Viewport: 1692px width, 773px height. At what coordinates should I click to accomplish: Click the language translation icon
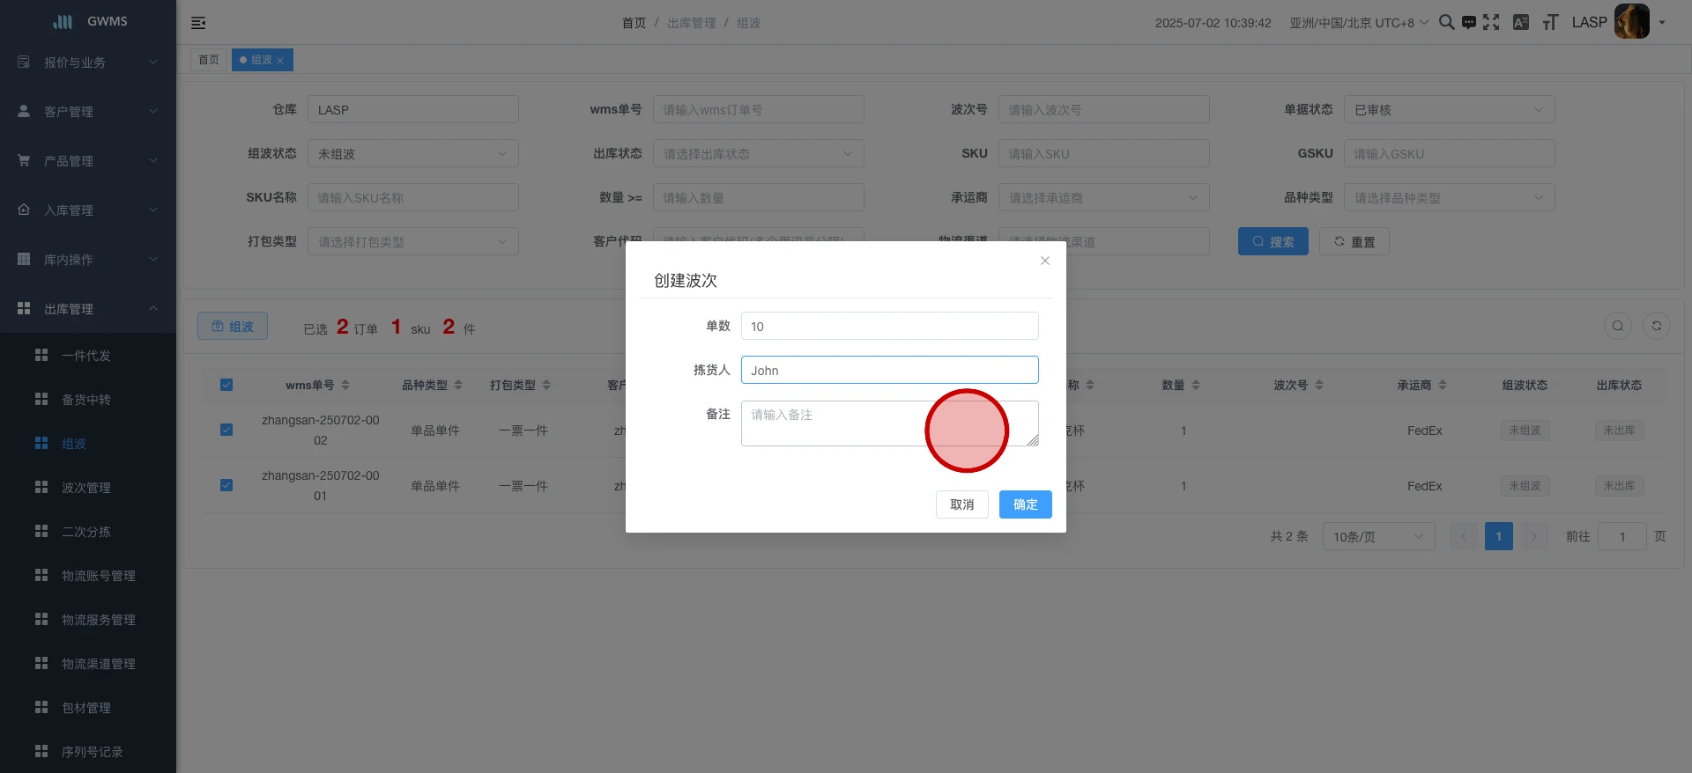click(1521, 22)
